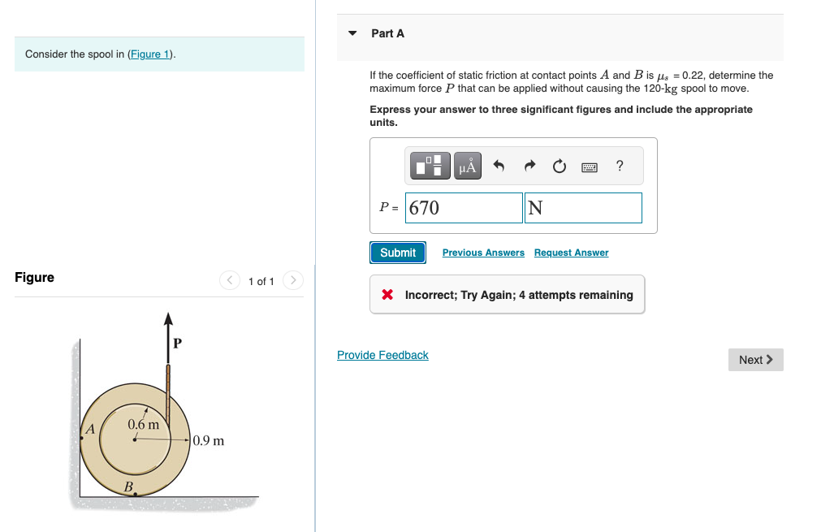Click the next figure chevron arrow
This screenshot has width=821, height=532.
293,280
